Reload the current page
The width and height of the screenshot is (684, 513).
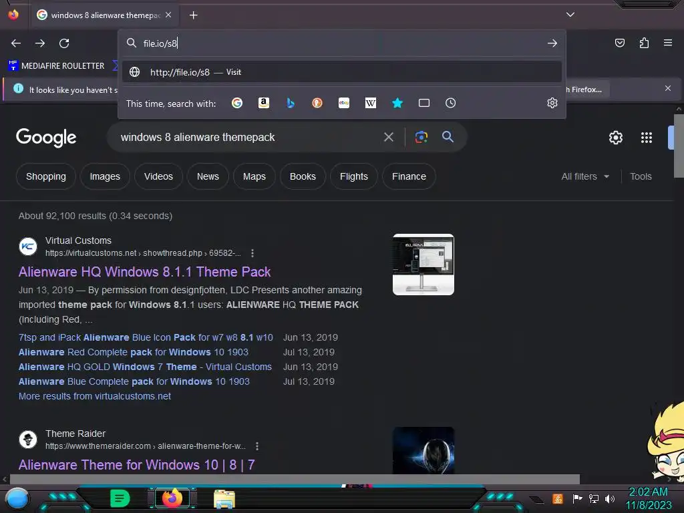64,43
